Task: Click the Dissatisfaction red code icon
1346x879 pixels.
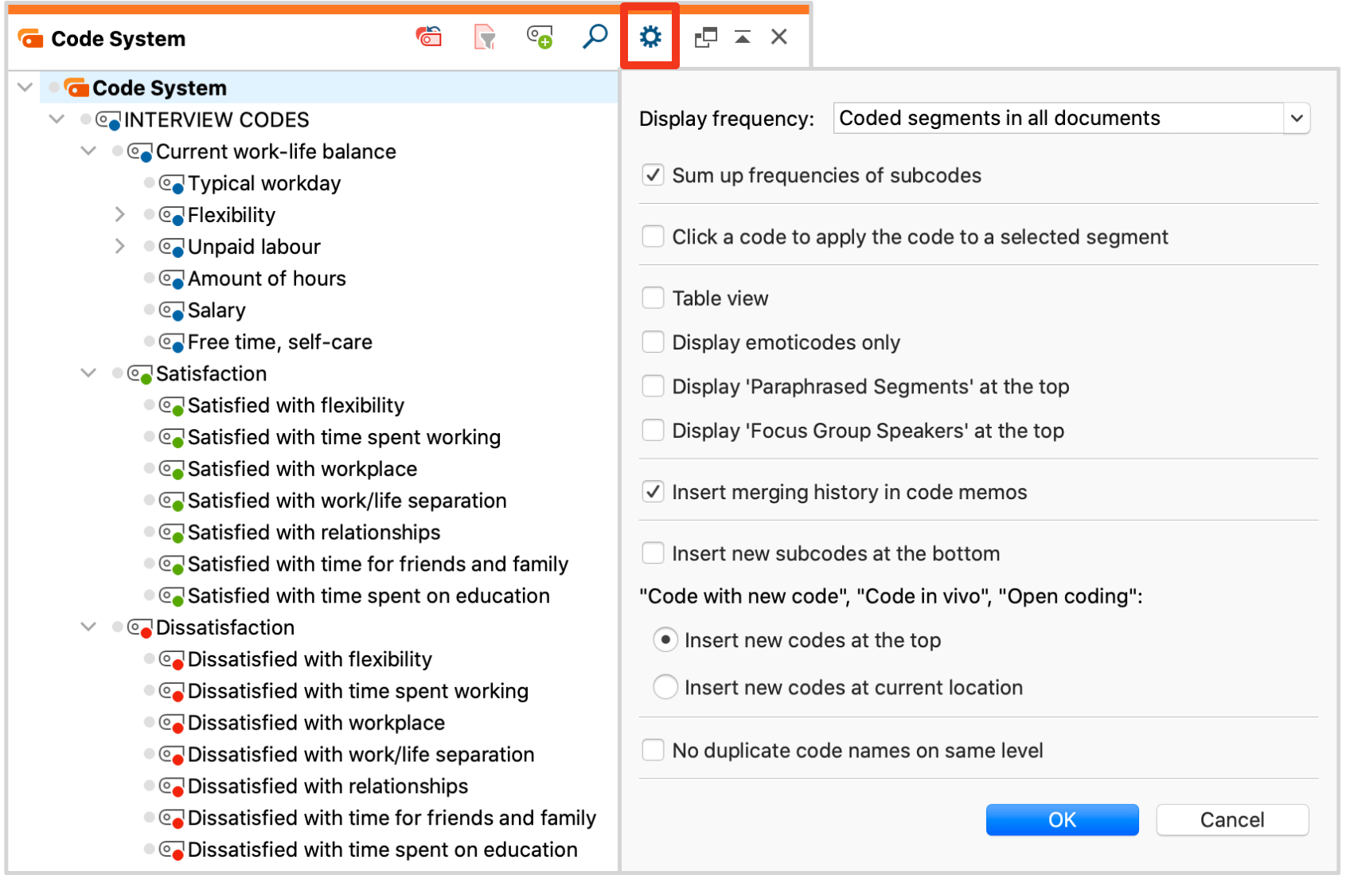Action: (140, 628)
